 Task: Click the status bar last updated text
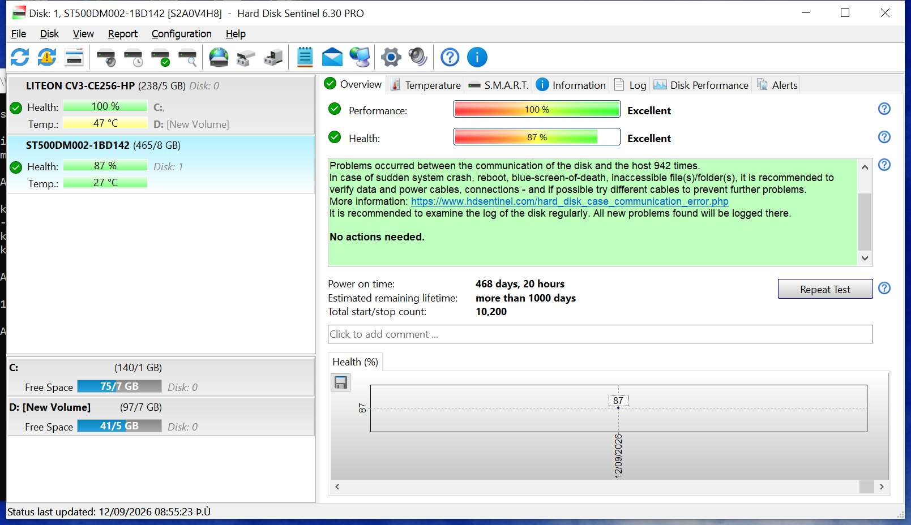(x=109, y=512)
